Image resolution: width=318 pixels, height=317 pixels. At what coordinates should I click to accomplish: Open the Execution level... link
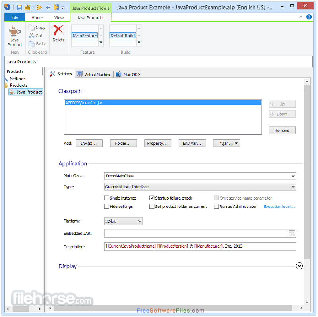coord(279,206)
